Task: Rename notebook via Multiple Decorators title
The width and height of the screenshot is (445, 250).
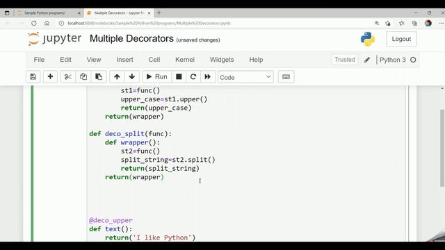Action: point(131,39)
